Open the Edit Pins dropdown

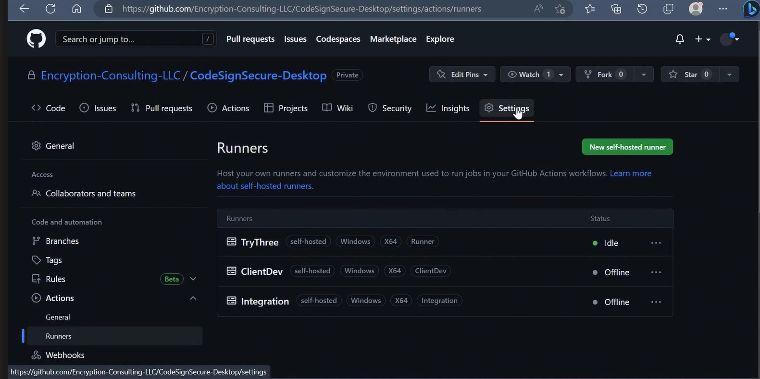[462, 75]
